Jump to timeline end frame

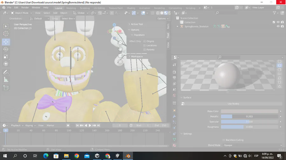[99, 125]
